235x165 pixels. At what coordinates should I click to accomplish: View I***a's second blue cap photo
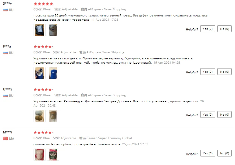click(53, 73)
